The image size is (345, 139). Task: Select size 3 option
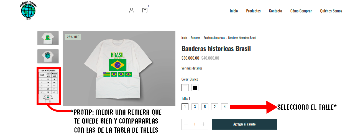tap(195, 107)
